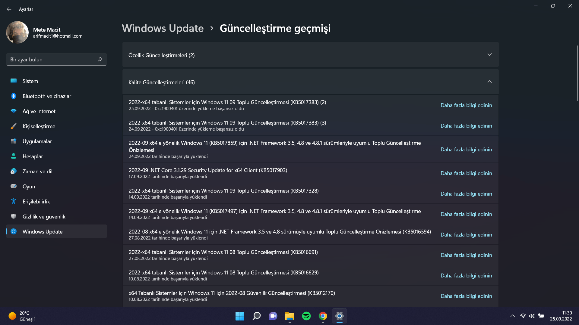The width and height of the screenshot is (579, 325).
Task: Open Gizlilik ve güvenlik section
Action: pos(44,217)
